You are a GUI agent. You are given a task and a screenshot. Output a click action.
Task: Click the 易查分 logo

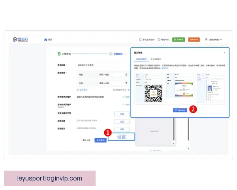coord(20,40)
